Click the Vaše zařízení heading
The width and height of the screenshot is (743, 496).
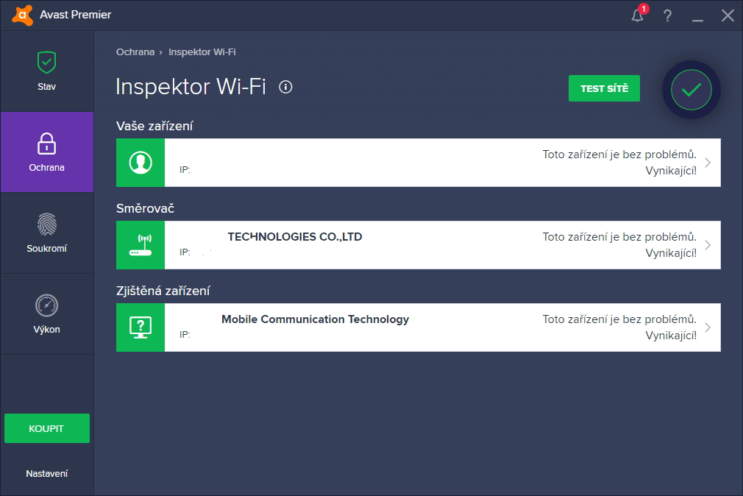click(154, 126)
